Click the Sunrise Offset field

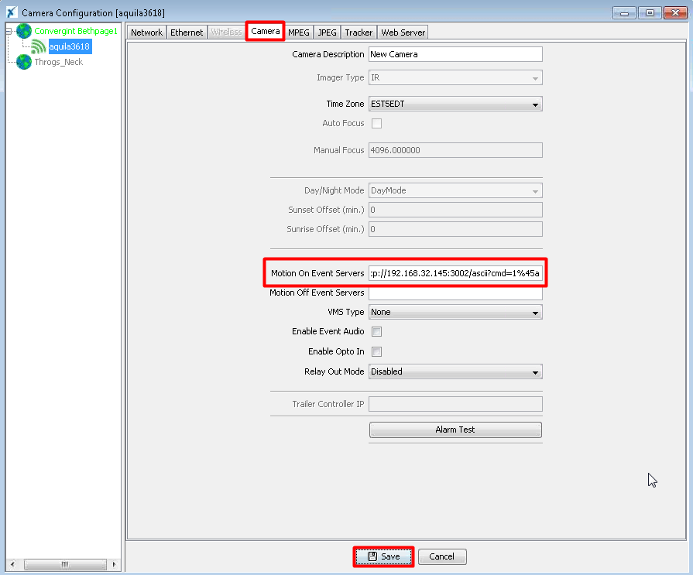tap(455, 229)
